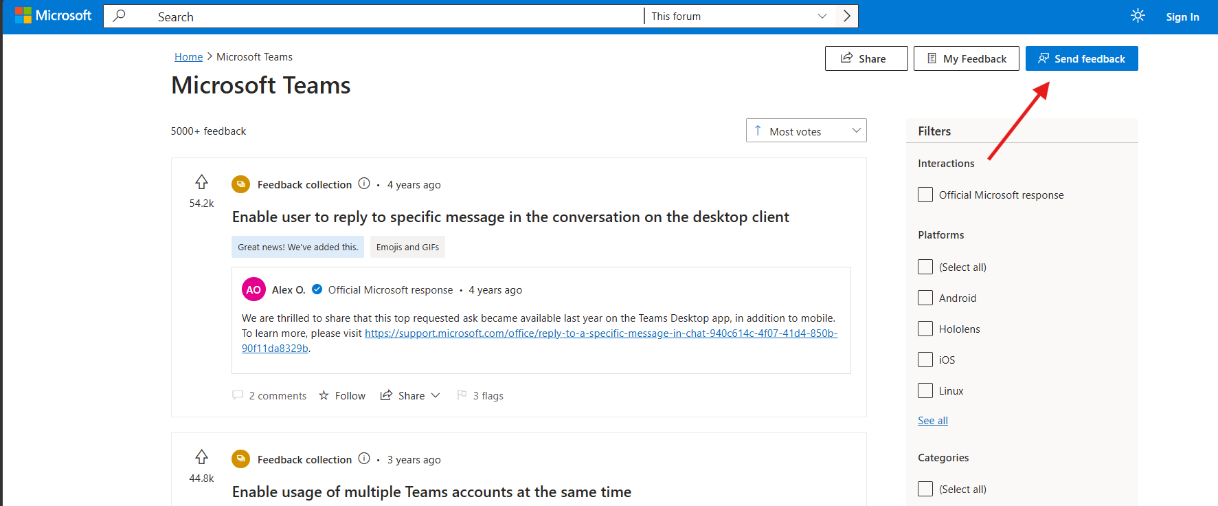Upvote the multiple Teams accounts feedback

[x=201, y=457]
